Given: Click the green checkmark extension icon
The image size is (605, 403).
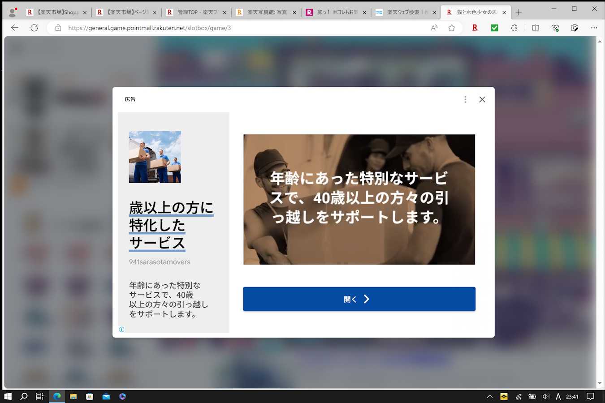Looking at the screenshot, I should pyautogui.click(x=494, y=28).
